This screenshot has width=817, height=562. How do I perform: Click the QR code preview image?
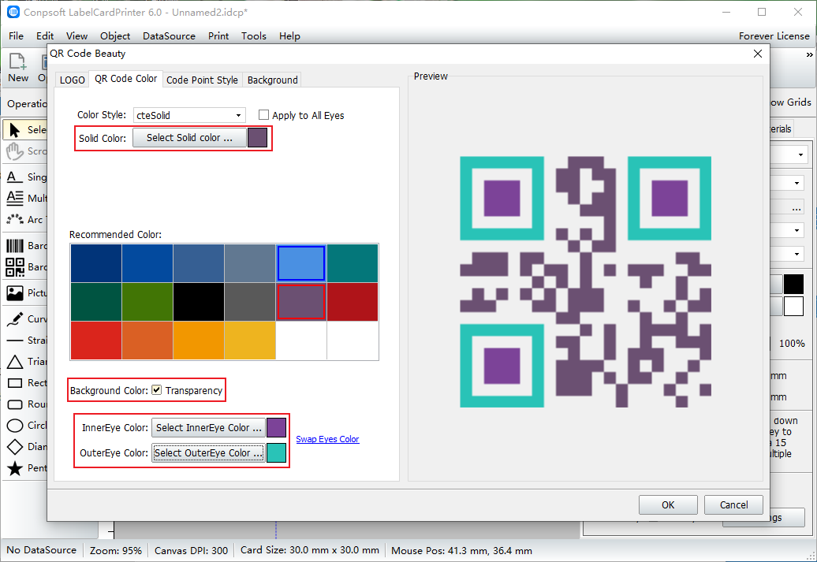pyautogui.click(x=585, y=281)
